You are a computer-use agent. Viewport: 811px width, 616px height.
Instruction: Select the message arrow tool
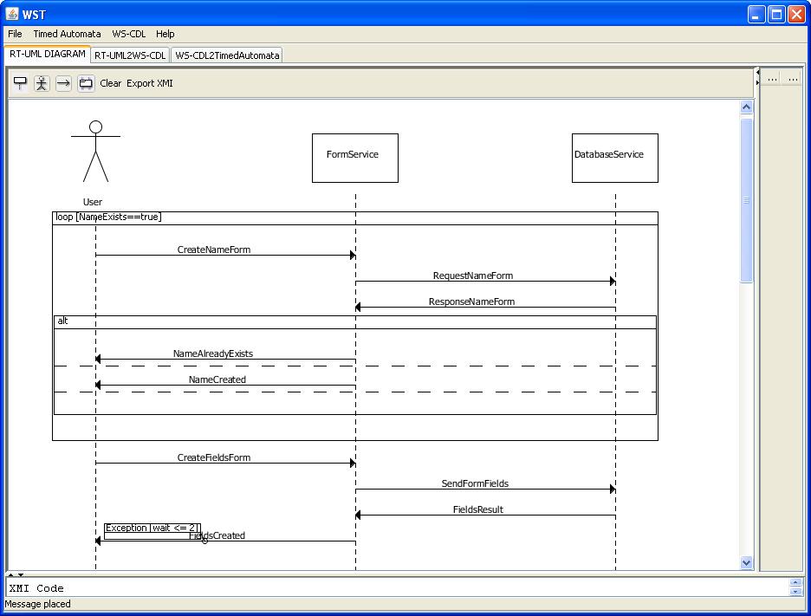pos(63,83)
